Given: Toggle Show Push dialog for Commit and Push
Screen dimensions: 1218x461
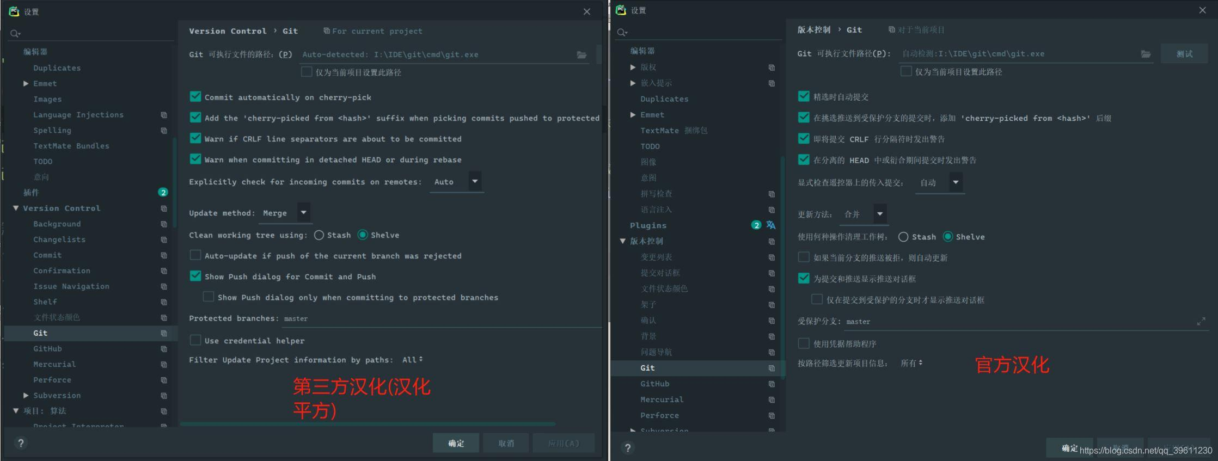Looking at the screenshot, I should [195, 276].
